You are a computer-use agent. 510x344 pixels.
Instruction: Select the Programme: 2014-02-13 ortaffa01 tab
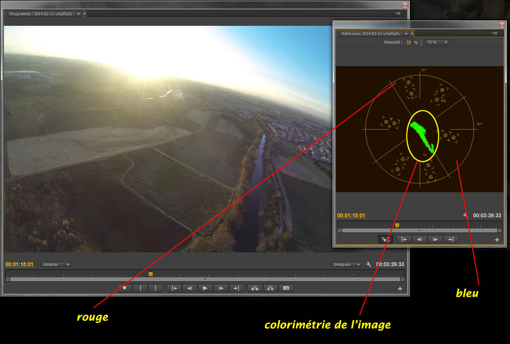click(41, 14)
